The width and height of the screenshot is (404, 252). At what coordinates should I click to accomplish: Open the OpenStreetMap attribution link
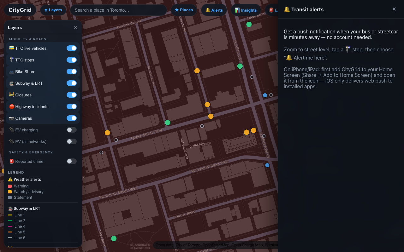216,245
